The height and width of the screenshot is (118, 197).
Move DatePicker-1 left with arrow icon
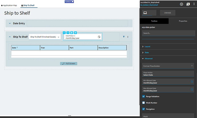[x=64, y=33]
